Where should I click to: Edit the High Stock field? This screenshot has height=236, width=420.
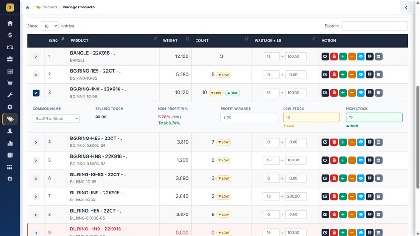tap(374, 118)
